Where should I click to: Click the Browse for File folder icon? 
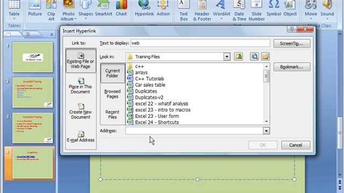tap(265, 57)
